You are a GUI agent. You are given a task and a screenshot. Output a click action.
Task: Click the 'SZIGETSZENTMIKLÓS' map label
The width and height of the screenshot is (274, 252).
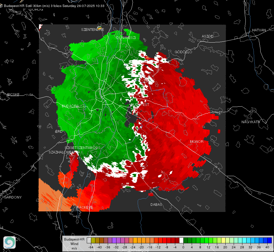point(83,148)
